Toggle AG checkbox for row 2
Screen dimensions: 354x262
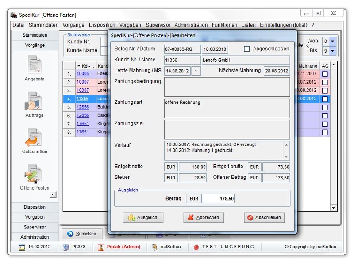click(325, 82)
